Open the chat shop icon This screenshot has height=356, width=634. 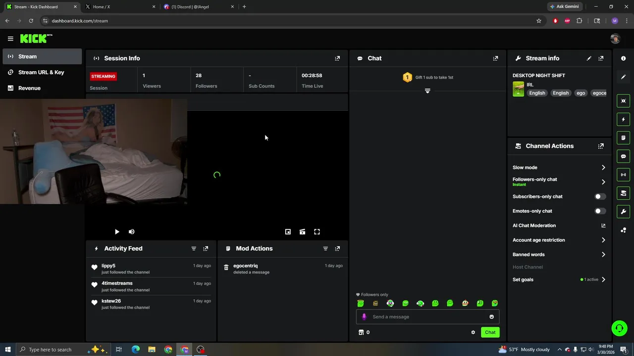(x=361, y=332)
